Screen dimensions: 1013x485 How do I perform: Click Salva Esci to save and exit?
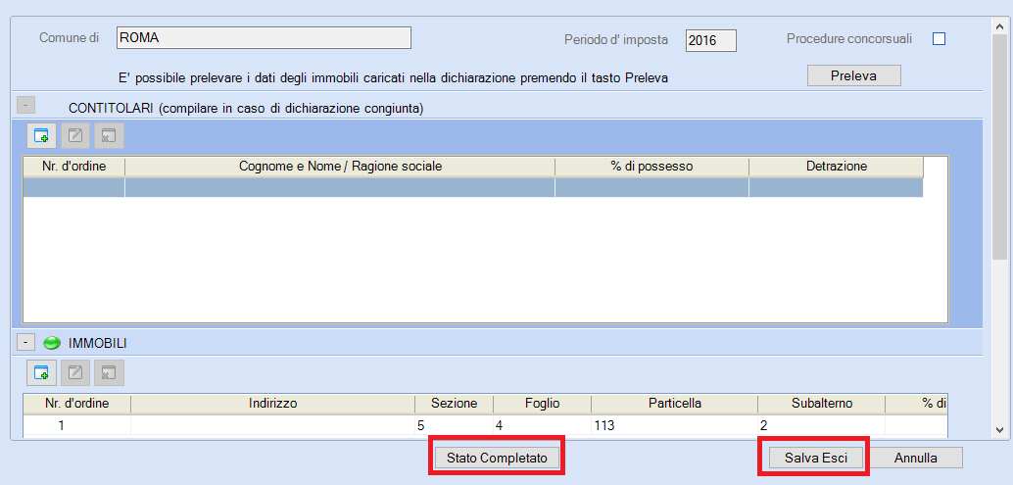815,458
